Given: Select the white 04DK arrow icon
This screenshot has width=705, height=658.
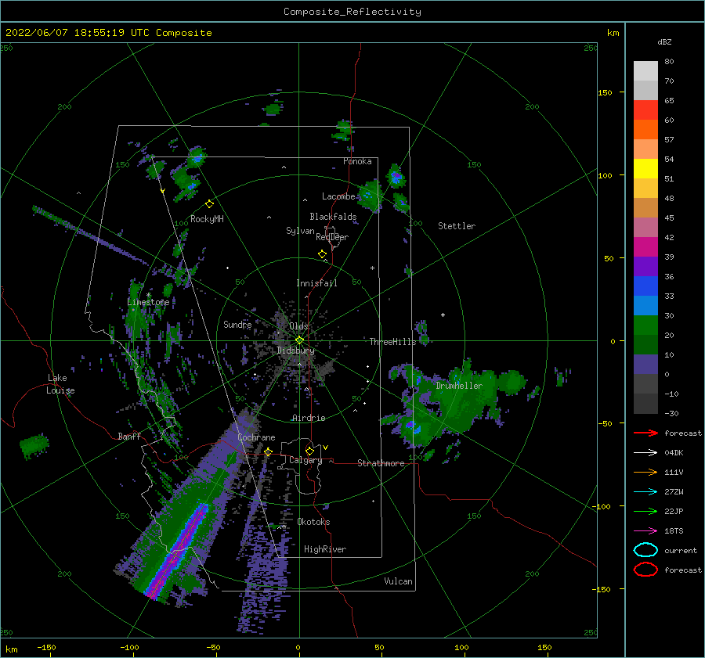Looking at the screenshot, I should pyautogui.click(x=645, y=453).
